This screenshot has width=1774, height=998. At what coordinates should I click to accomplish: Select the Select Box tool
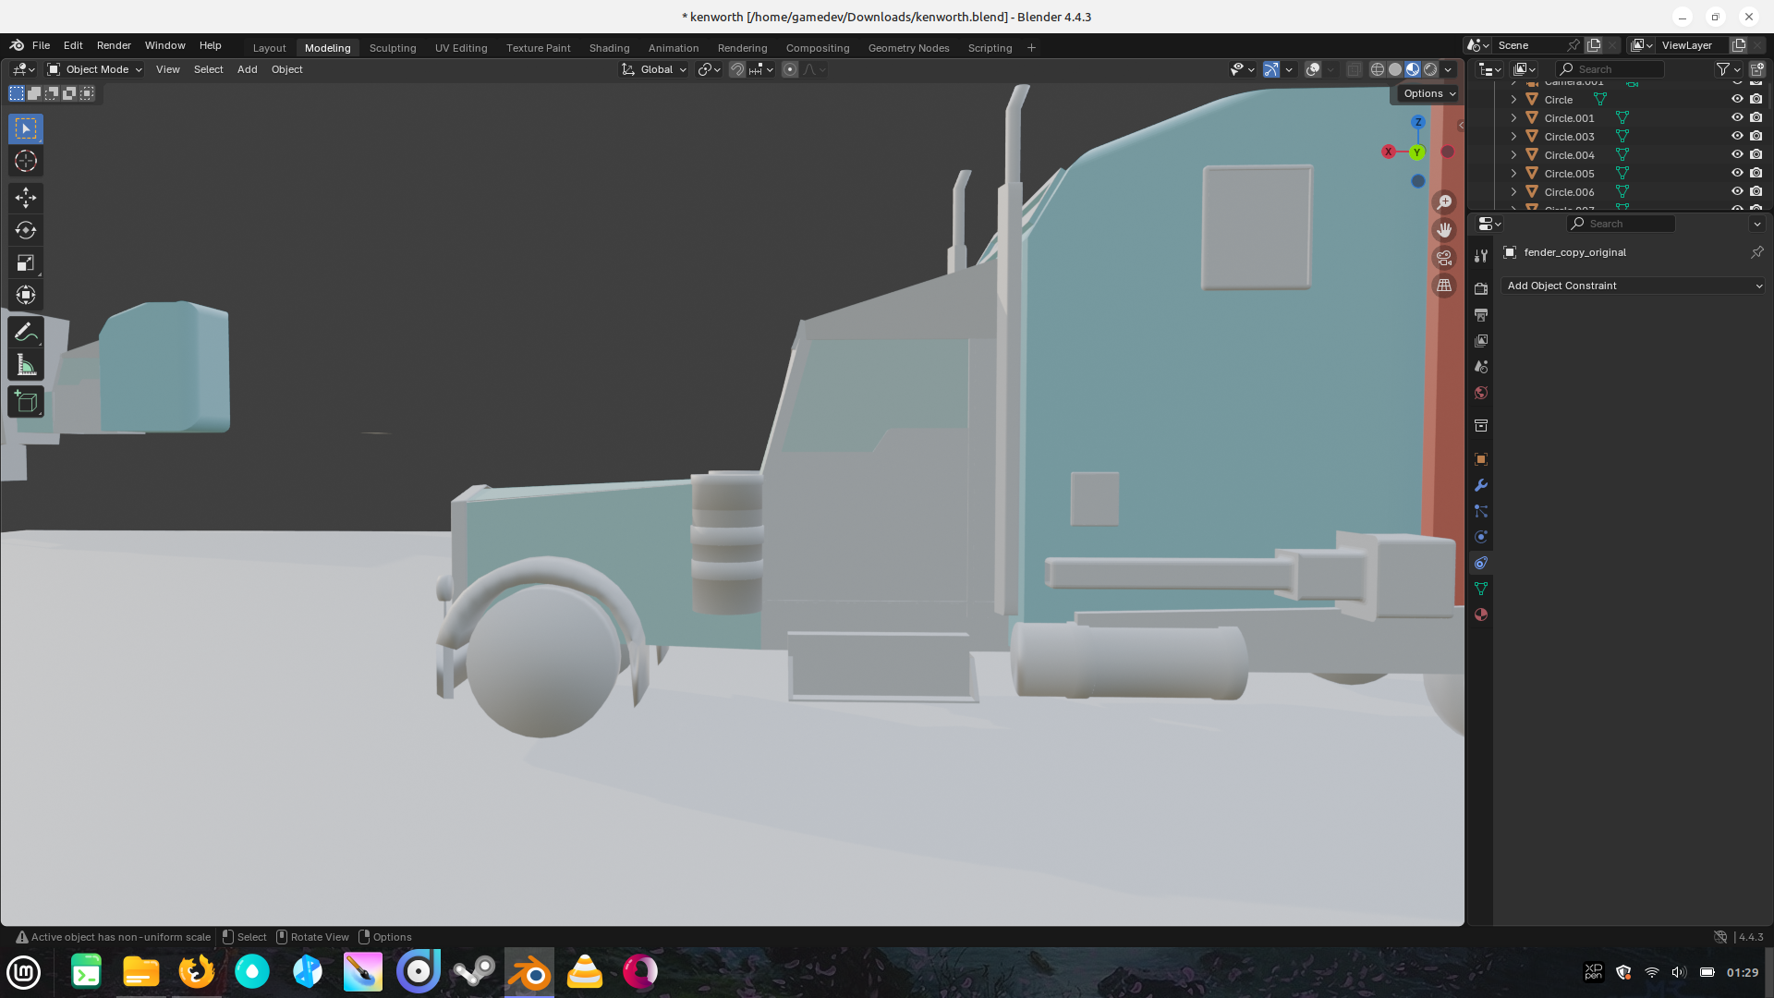(26, 128)
